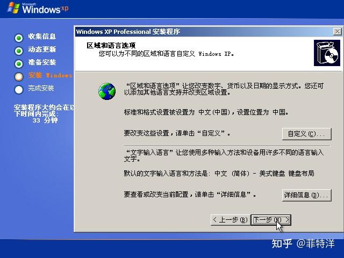Click text 默认的文字输入语言和方法是
The width and height of the screenshot is (344, 258).
point(167,174)
